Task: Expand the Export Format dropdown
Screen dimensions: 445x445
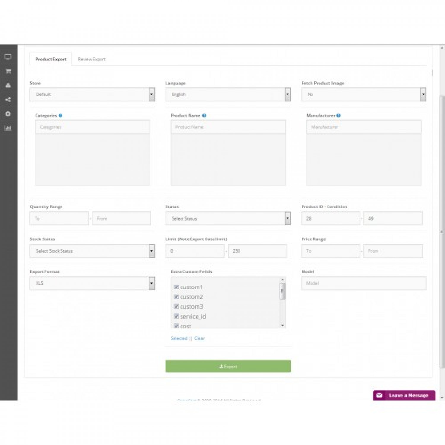Action: tap(92, 283)
